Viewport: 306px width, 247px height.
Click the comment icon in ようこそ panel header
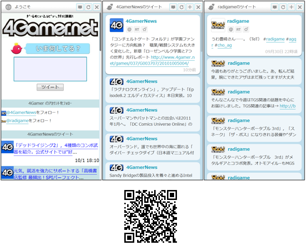click(x=80, y=7)
